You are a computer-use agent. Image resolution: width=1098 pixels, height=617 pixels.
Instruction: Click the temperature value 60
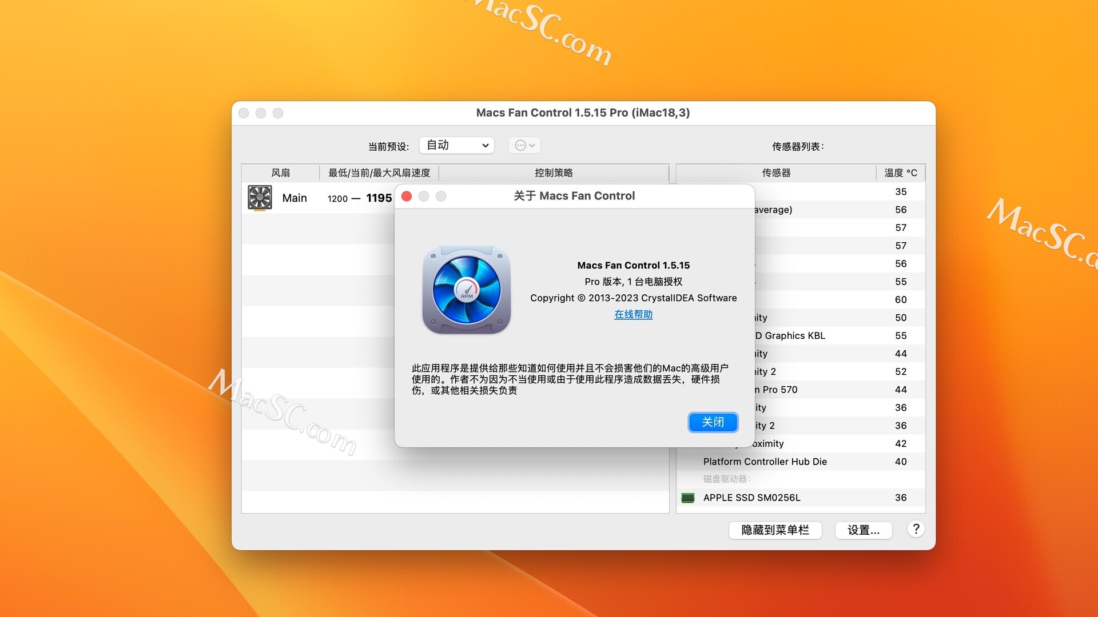(x=901, y=300)
